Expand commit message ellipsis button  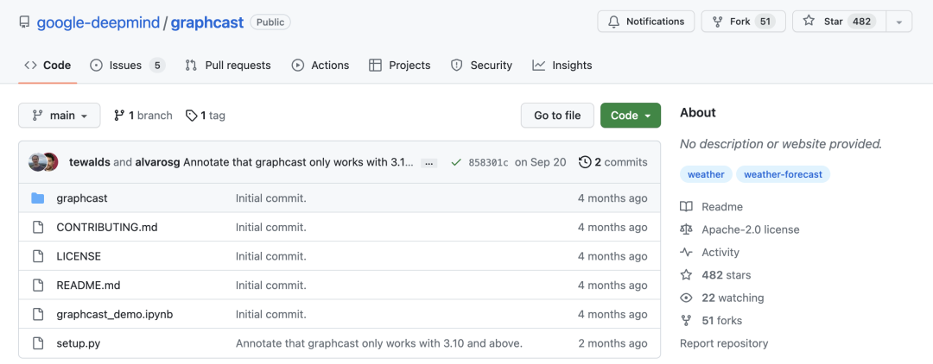pyautogui.click(x=429, y=163)
